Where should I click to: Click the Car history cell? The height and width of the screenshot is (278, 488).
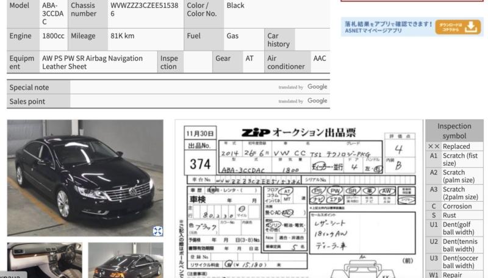pos(279,40)
